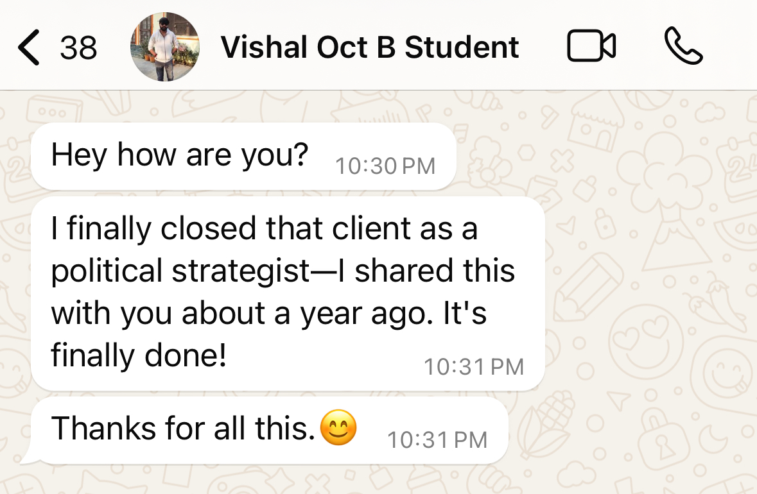
Task: Tap timestamp on the Thanks message
Action: [438, 440]
